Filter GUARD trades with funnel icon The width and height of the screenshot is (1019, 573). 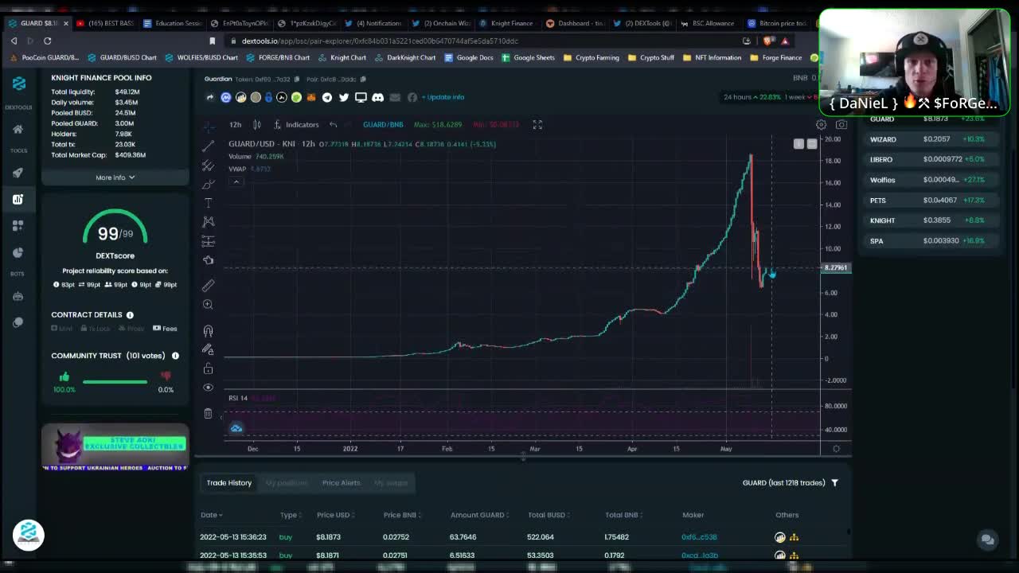(x=834, y=483)
